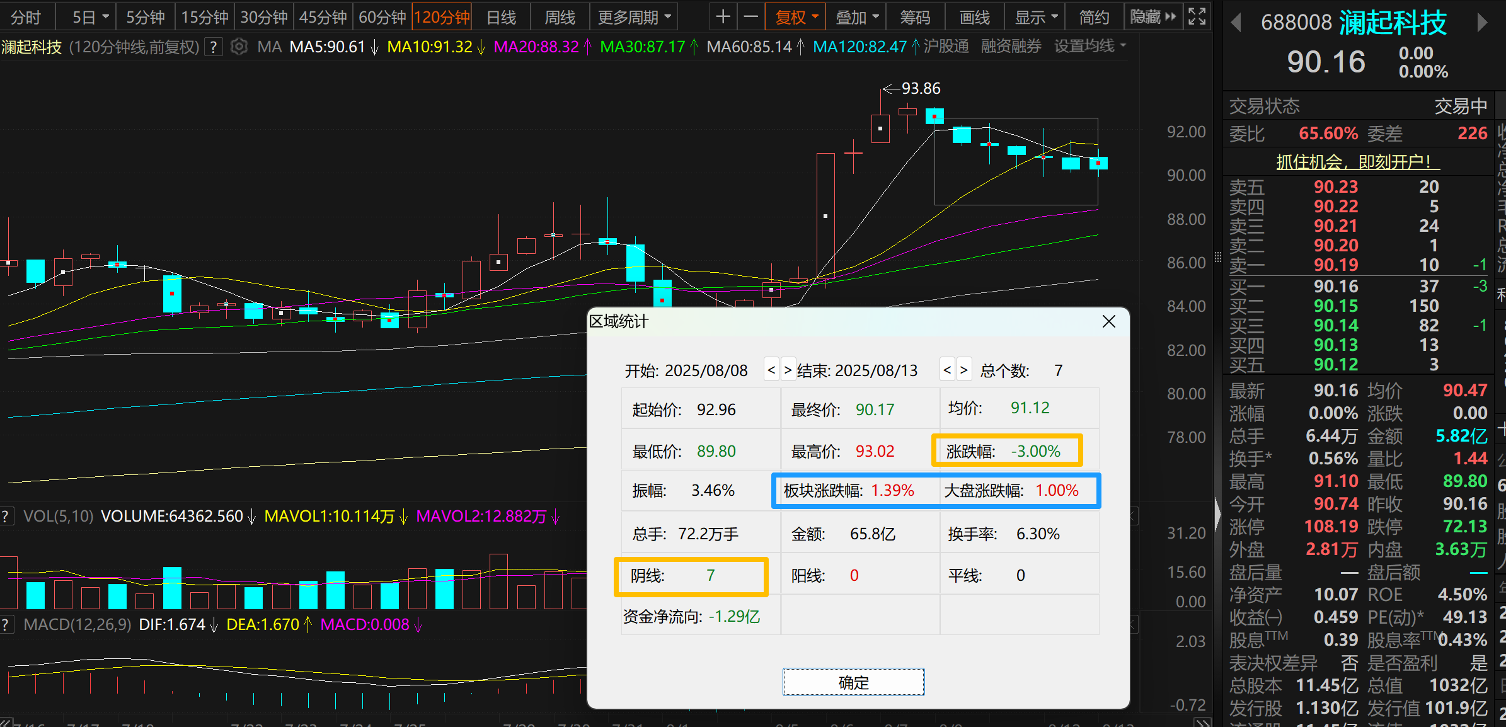Expand 更多周期 dropdown

click(x=634, y=17)
